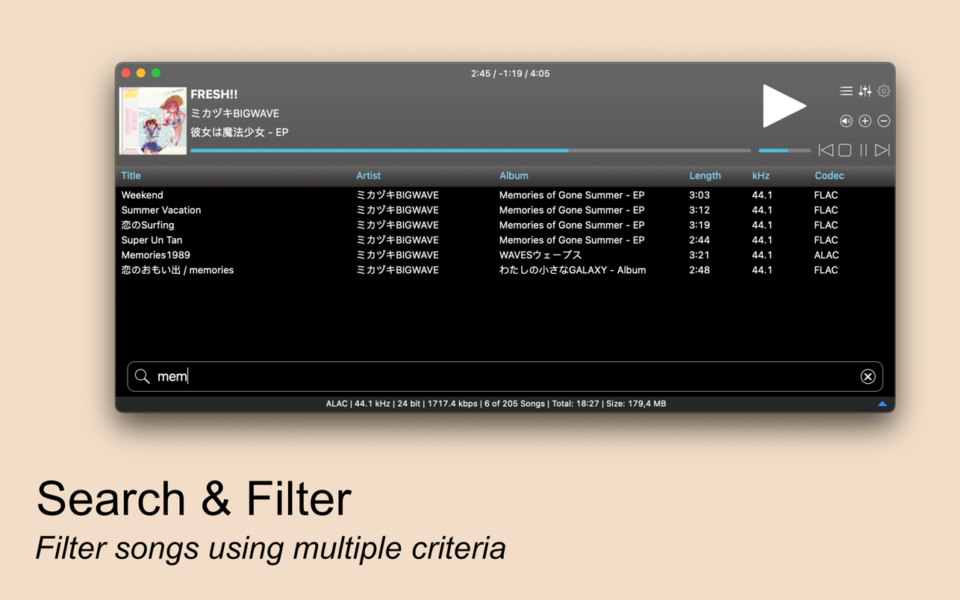Seek within the track progress bar
Screen dimensions: 960x600
point(470,151)
